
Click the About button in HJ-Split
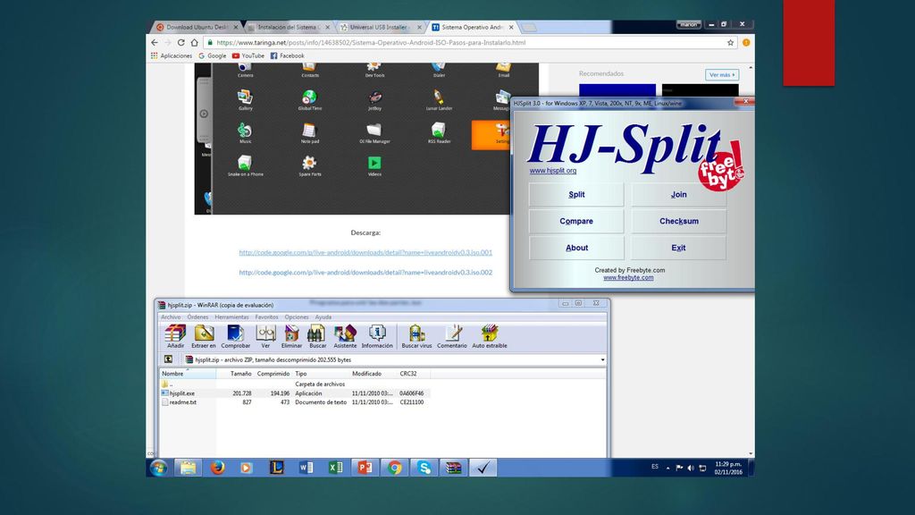pyautogui.click(x=576, y=248)
